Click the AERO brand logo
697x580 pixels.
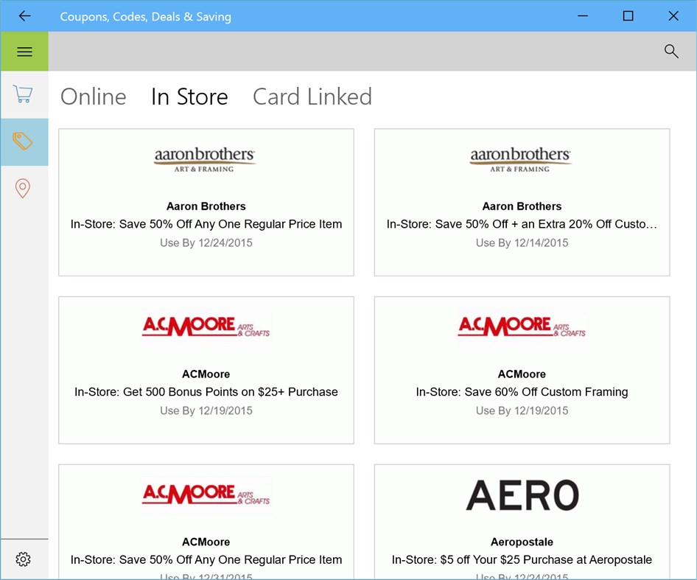click(x=521, y=495)
